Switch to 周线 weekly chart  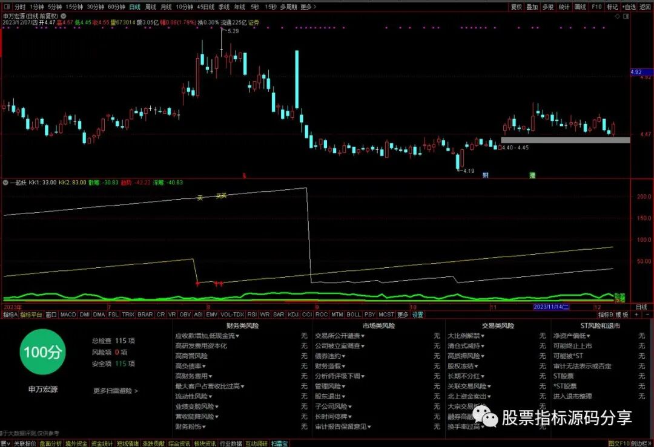(x=151, y=7)
